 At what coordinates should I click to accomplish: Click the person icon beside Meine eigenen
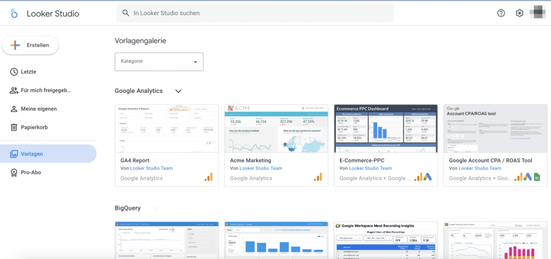pos(13,109)
